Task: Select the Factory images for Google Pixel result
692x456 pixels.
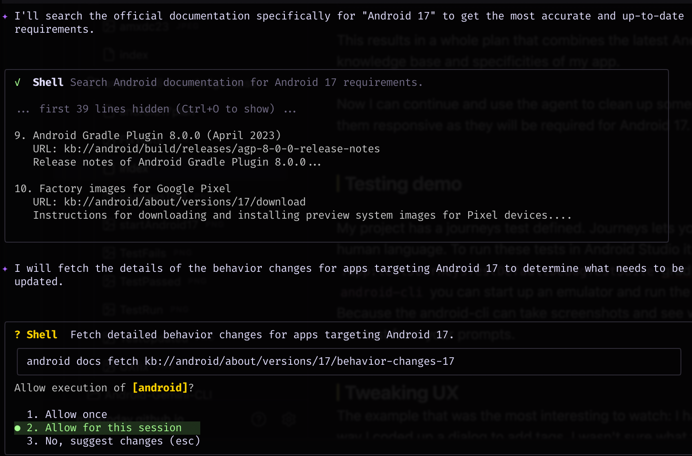Action: coord(135,189)
